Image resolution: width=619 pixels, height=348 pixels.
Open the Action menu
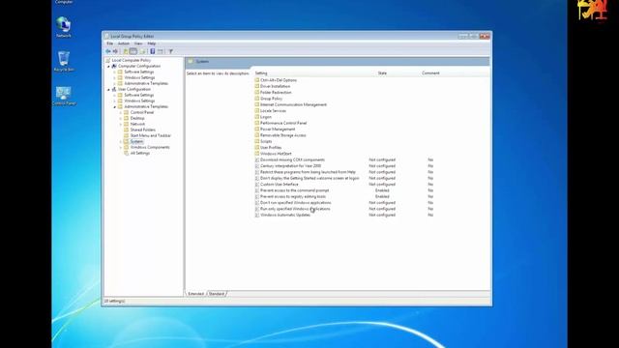(x=124, y=43)
